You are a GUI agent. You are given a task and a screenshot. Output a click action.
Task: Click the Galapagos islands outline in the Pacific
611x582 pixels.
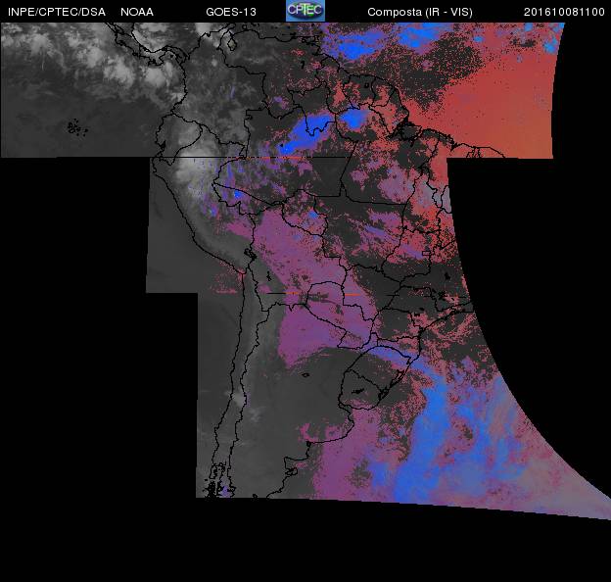[72, 126]
